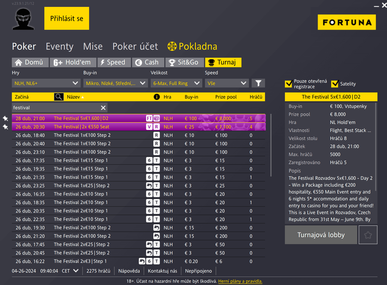This screenshot has height=285, width=387.
Task: Toggle Pouze otevřená registrace checkbox
Action: click(x=288, y=84)
